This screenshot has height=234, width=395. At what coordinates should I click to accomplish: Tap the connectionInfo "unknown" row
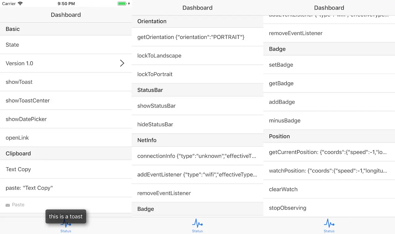click(x=197, y=156)
